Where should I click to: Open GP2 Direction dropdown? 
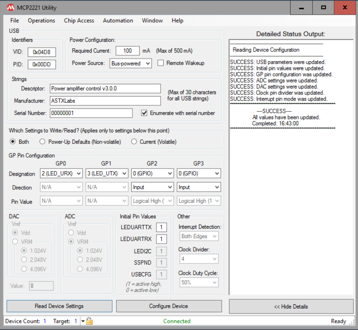tap(152, 187)
